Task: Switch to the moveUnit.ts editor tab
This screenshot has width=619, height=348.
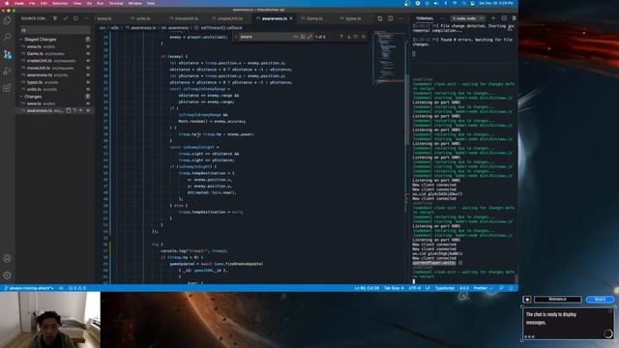Action: (187, 18)
